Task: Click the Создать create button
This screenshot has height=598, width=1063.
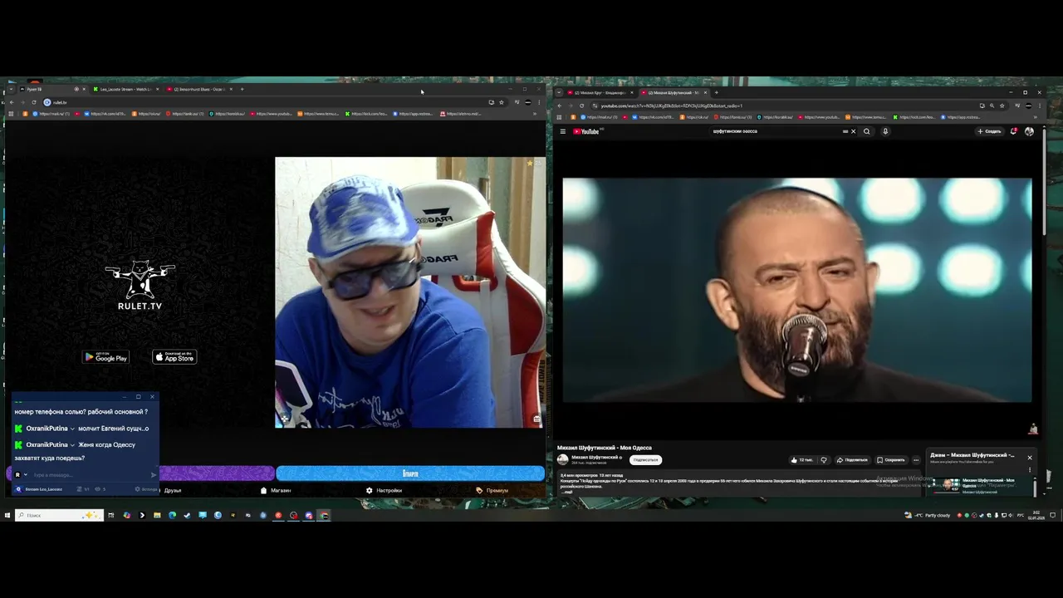Action: 989,131
